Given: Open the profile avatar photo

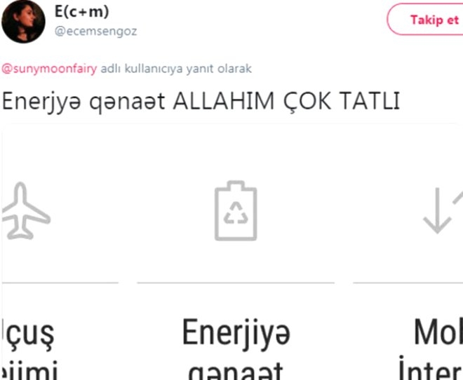Looking at the screenshot, I should click(x=23, y=22).
